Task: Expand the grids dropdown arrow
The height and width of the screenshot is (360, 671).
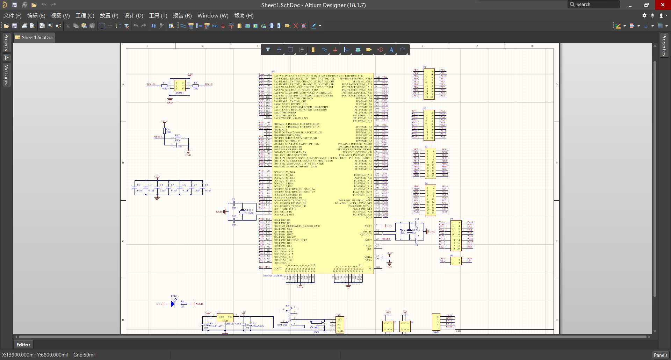Action: [666, 26]
